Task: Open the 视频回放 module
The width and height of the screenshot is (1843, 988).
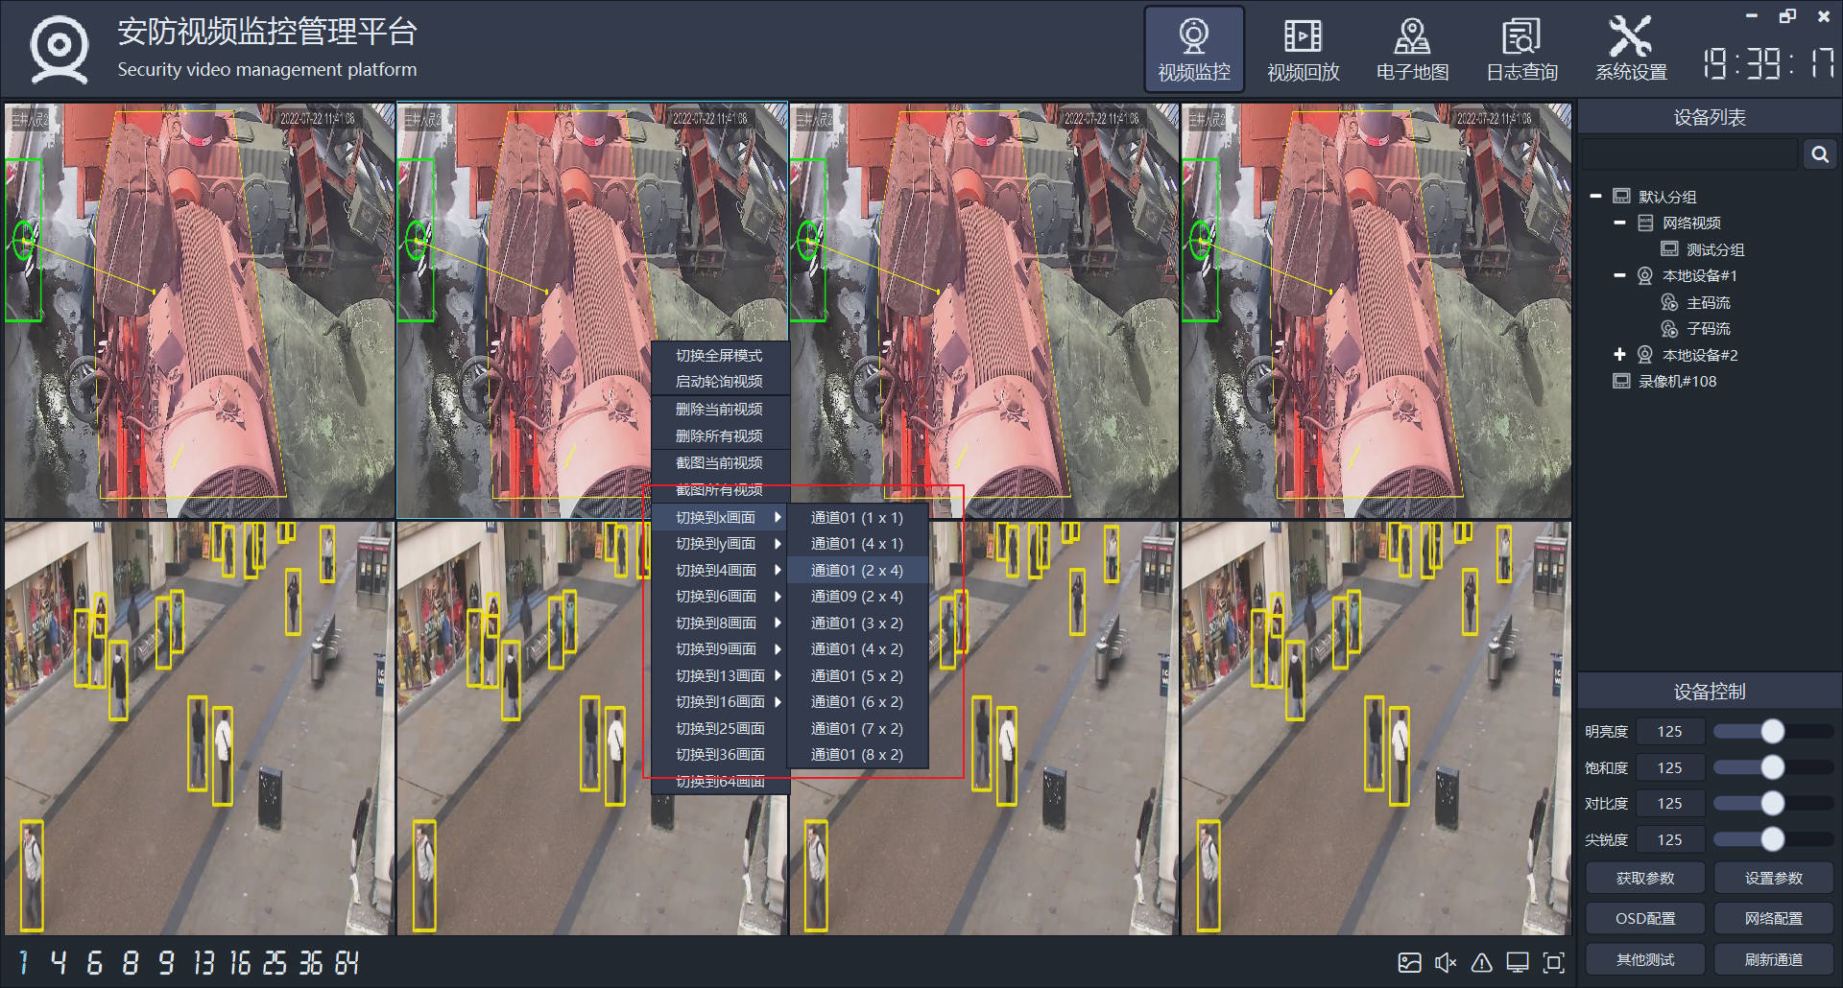Action: [1304, 50]
